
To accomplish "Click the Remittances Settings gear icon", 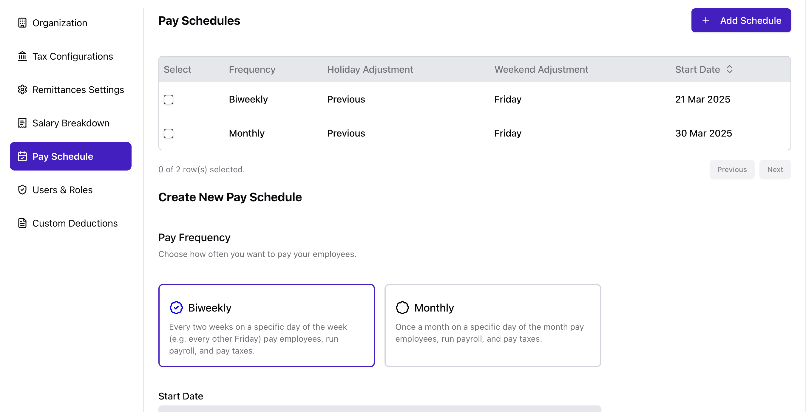I will click(x=22, y=90).
